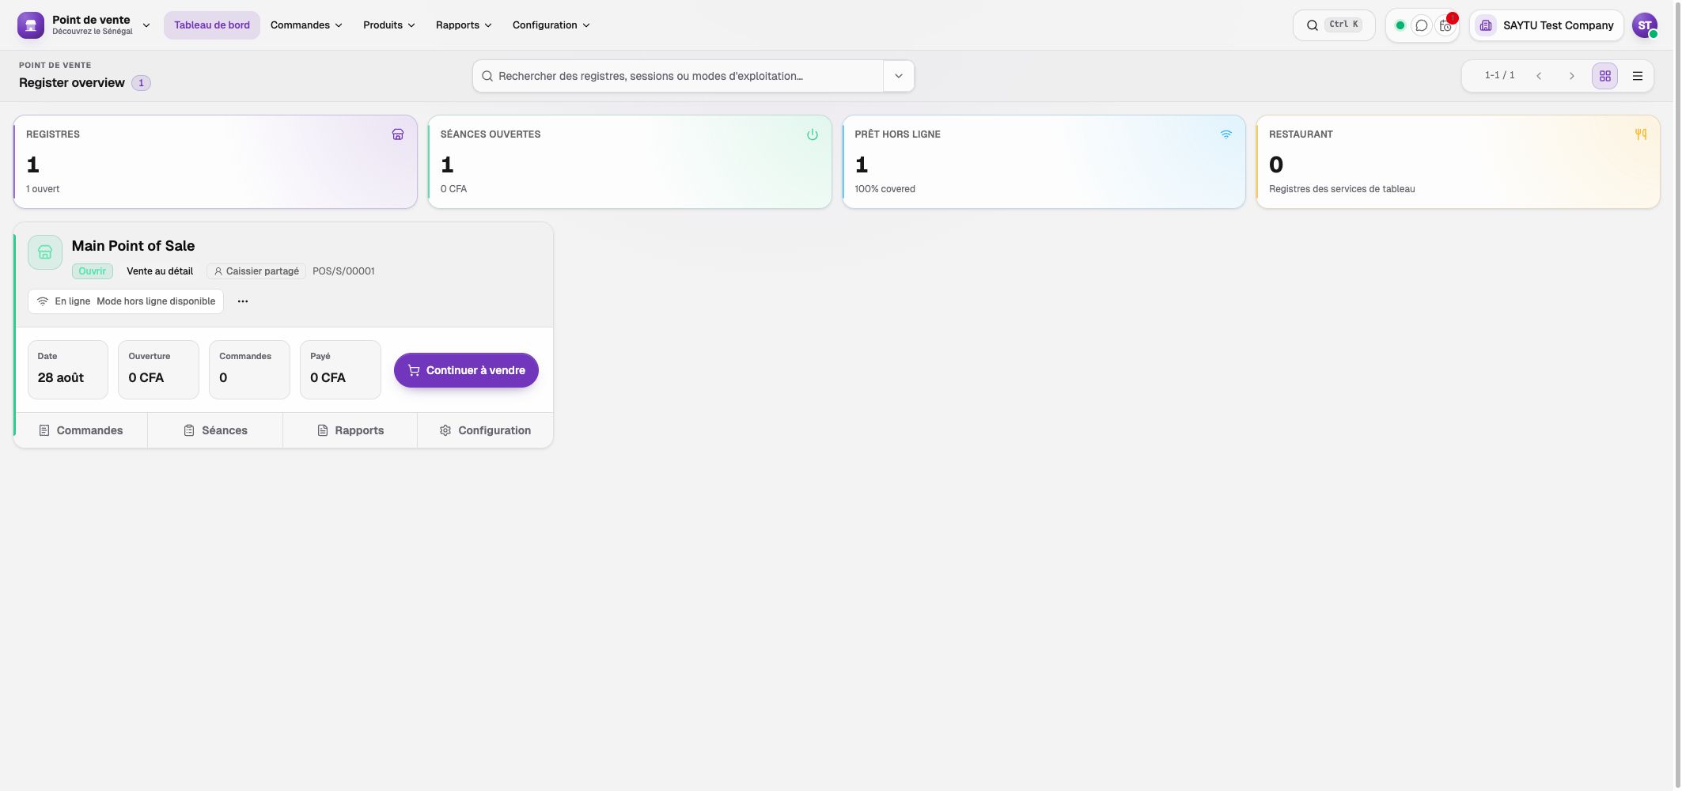The image size is (1682, 791).
Task: Open the Rapports top menu
Action: [464, 25]
